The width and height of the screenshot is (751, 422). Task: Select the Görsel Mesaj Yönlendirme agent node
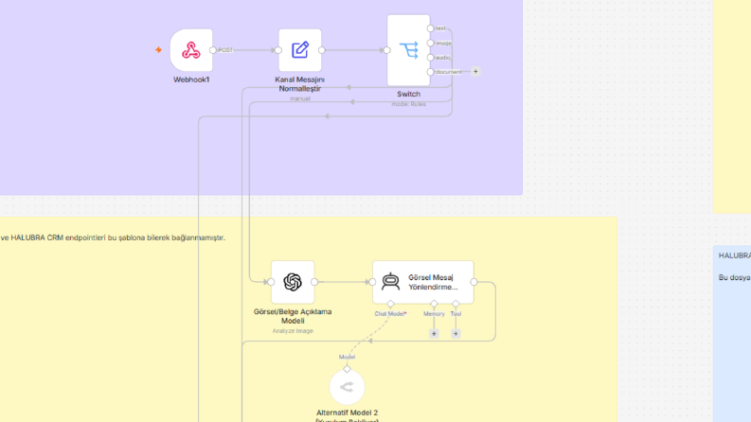(x=423, y=282)
